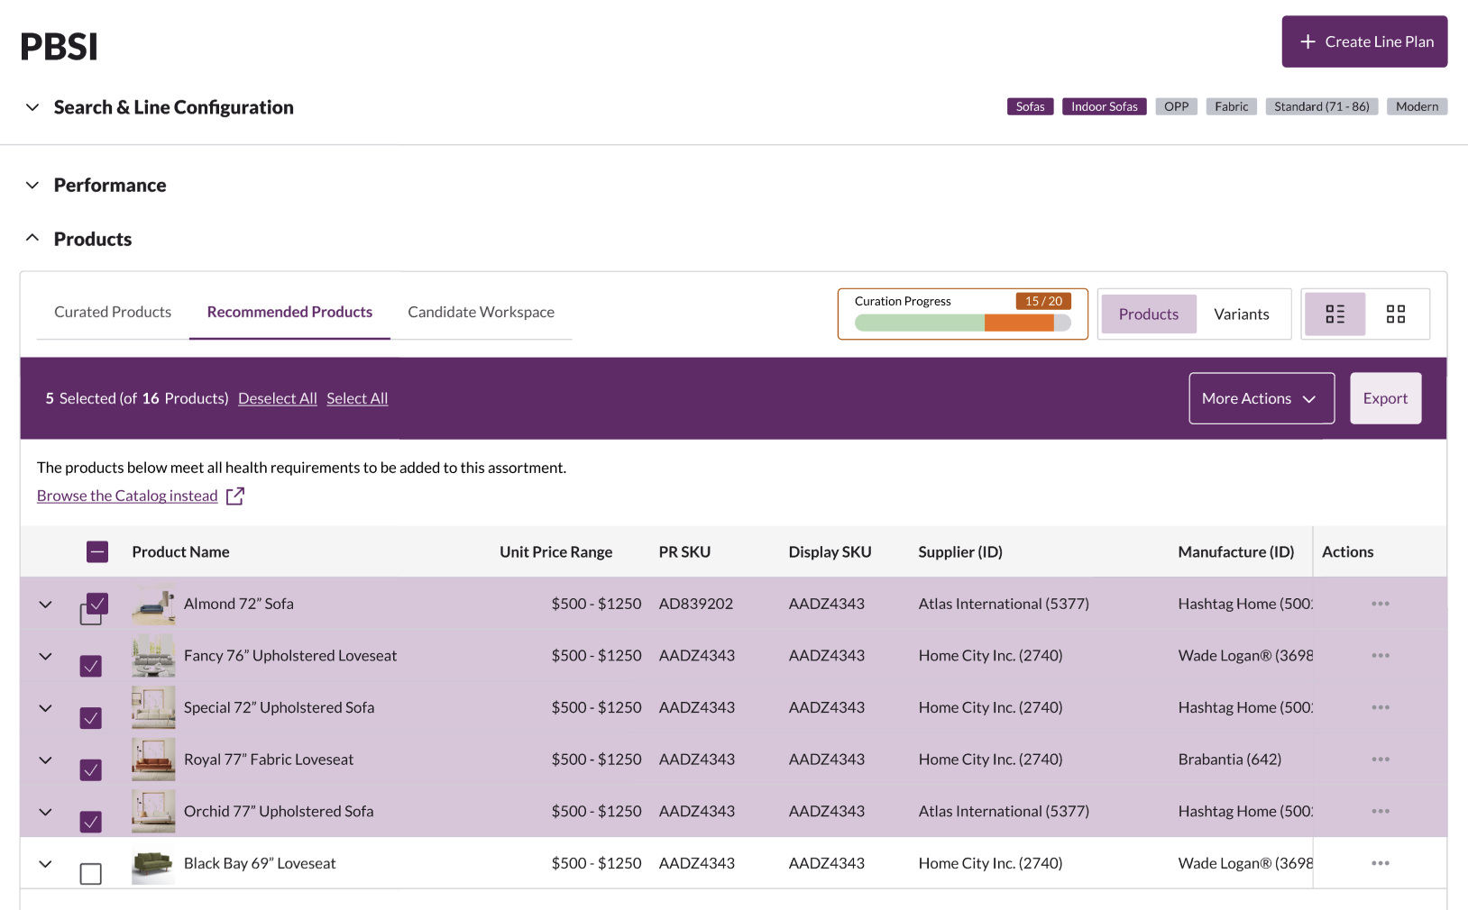Open the More Actions dropdown
The width and height of the screenshot is (1468, 910).
[x=1261, y=398]
